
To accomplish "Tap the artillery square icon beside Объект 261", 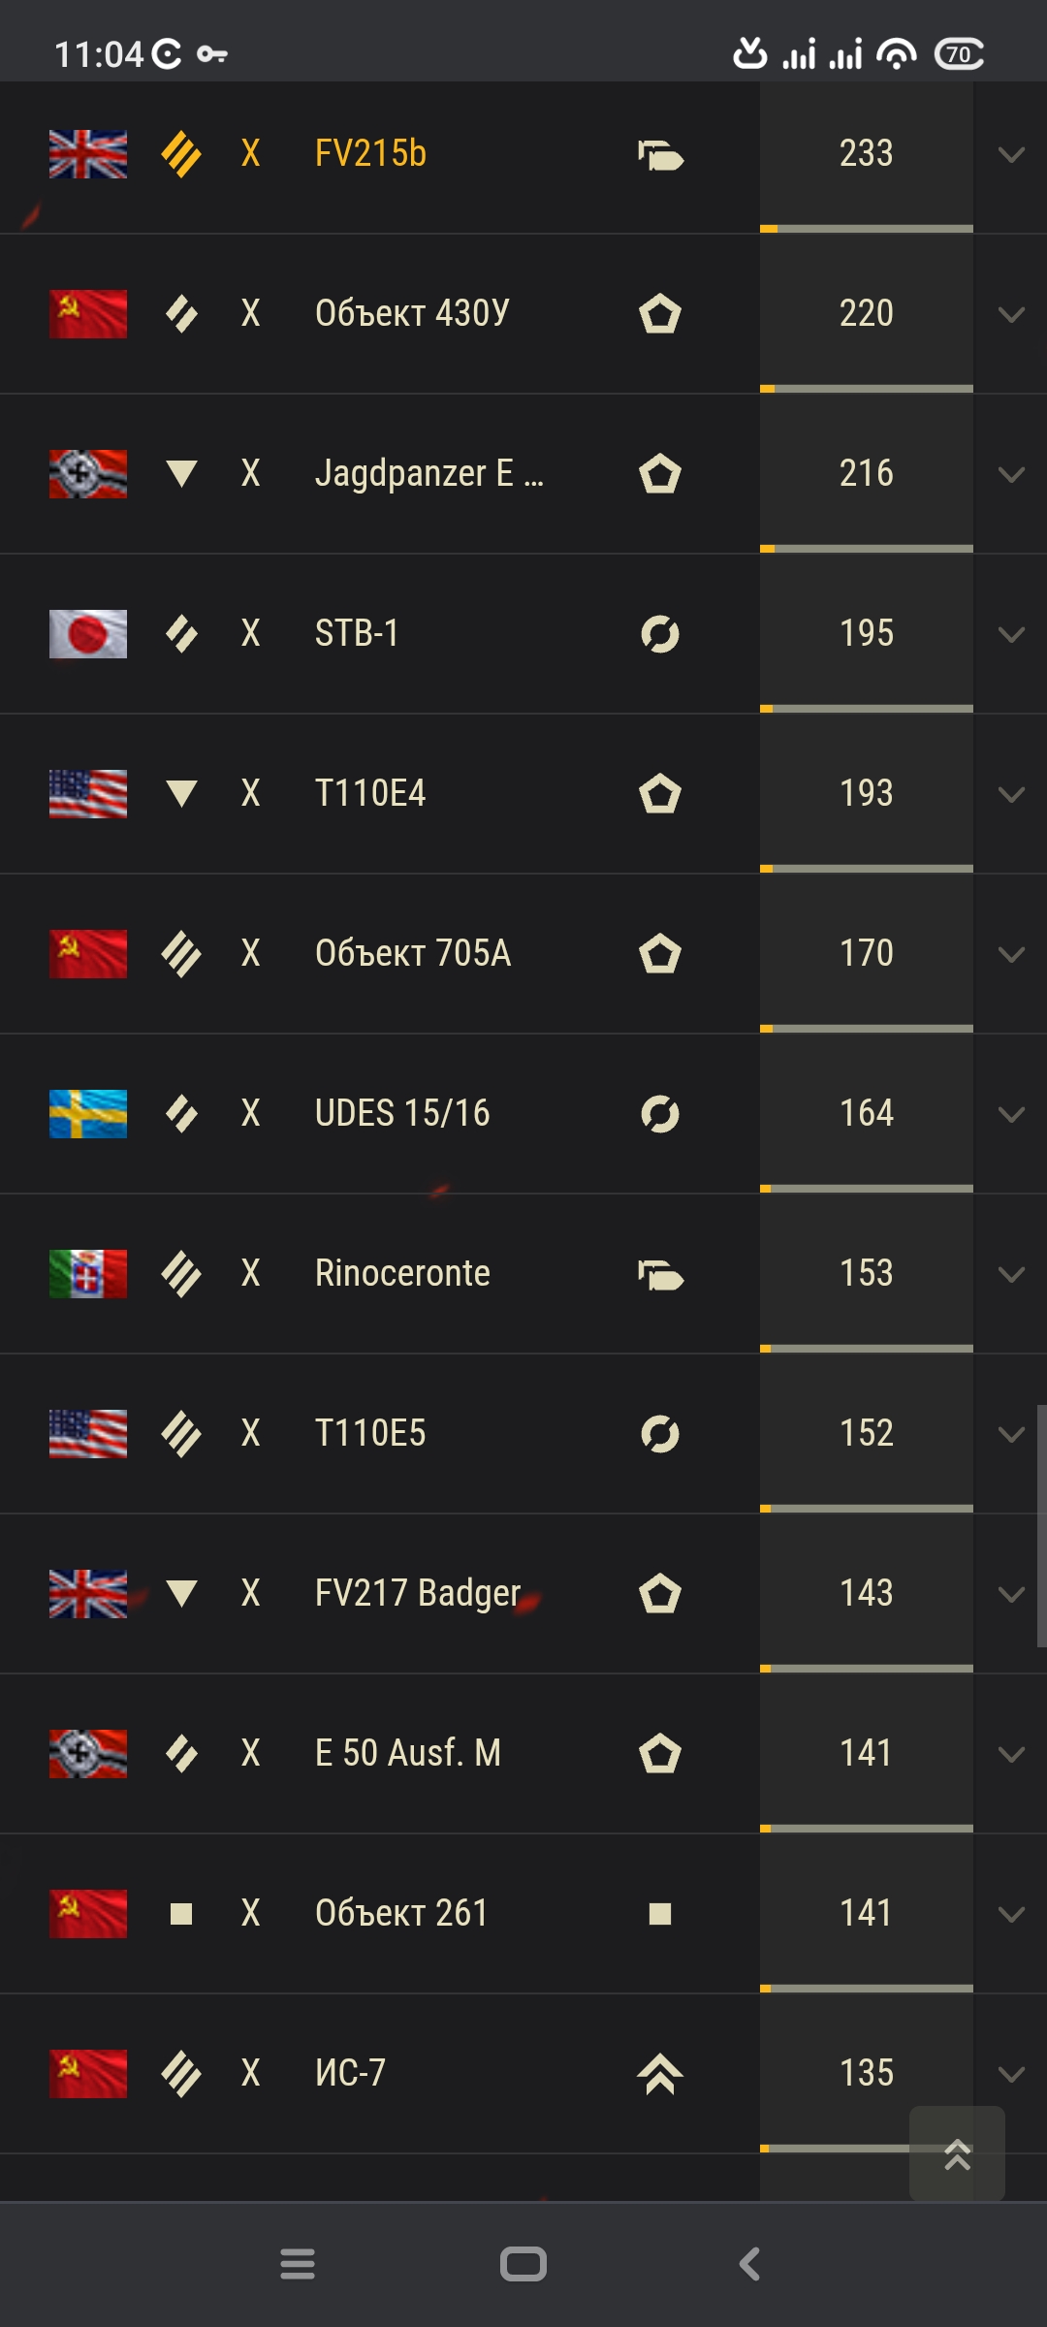I will [x=181, y=1914].
